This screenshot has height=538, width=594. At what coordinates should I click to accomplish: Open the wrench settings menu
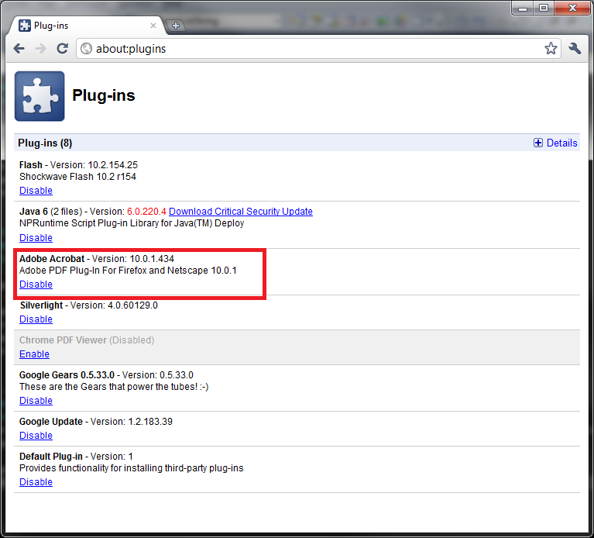tap(575, 49)
